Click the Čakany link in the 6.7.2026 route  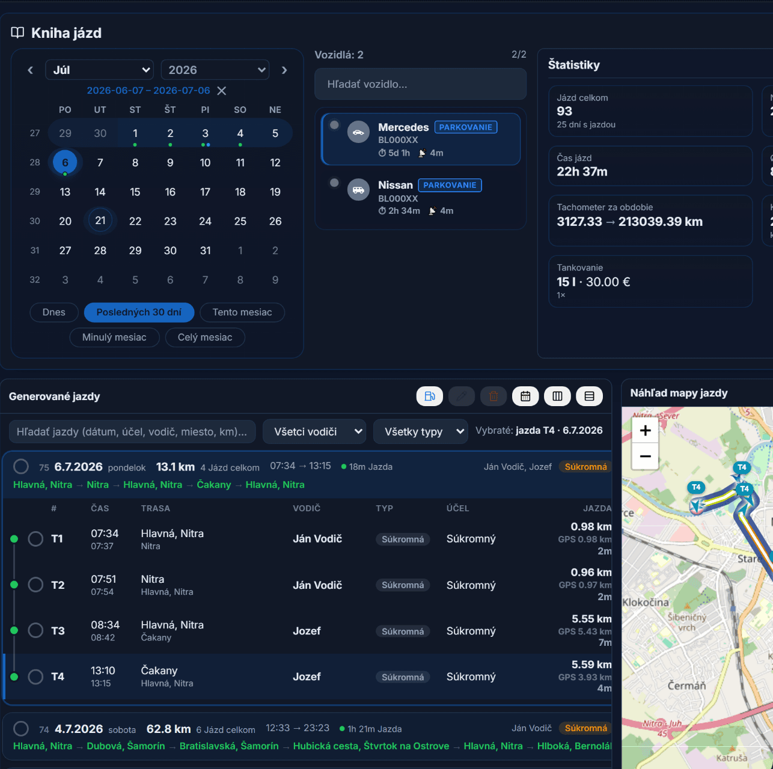tap(214, 485)
